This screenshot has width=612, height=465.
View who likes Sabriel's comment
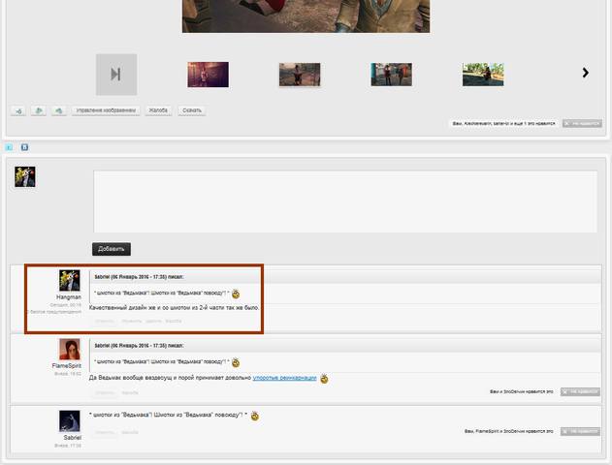[x=509, y=431]
